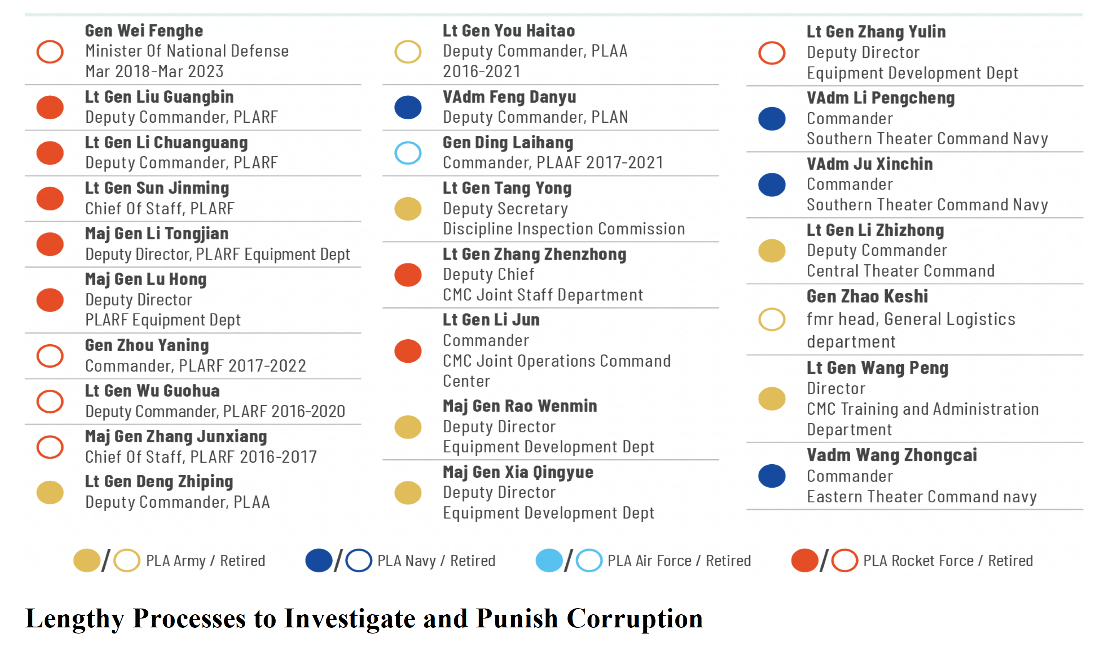1102x647 pixels.
Task: Click the hollow yellow circle beside Gen Zhao Keshi
Action: pos(771,319)
